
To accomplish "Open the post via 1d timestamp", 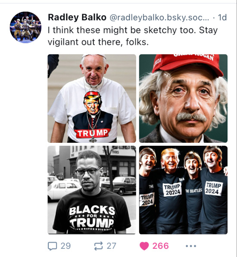I will [222, 17].
